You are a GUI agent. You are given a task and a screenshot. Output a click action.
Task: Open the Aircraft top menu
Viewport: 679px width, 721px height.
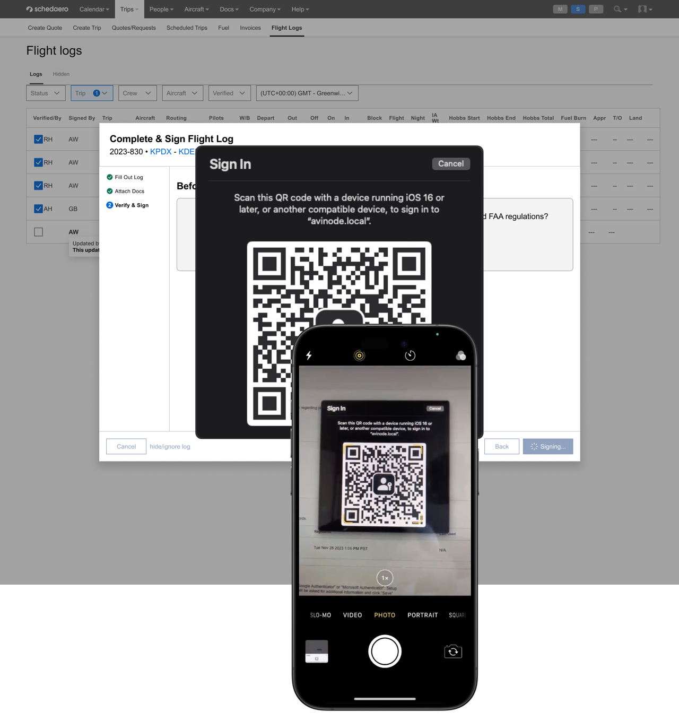click(x=197, y=9)
